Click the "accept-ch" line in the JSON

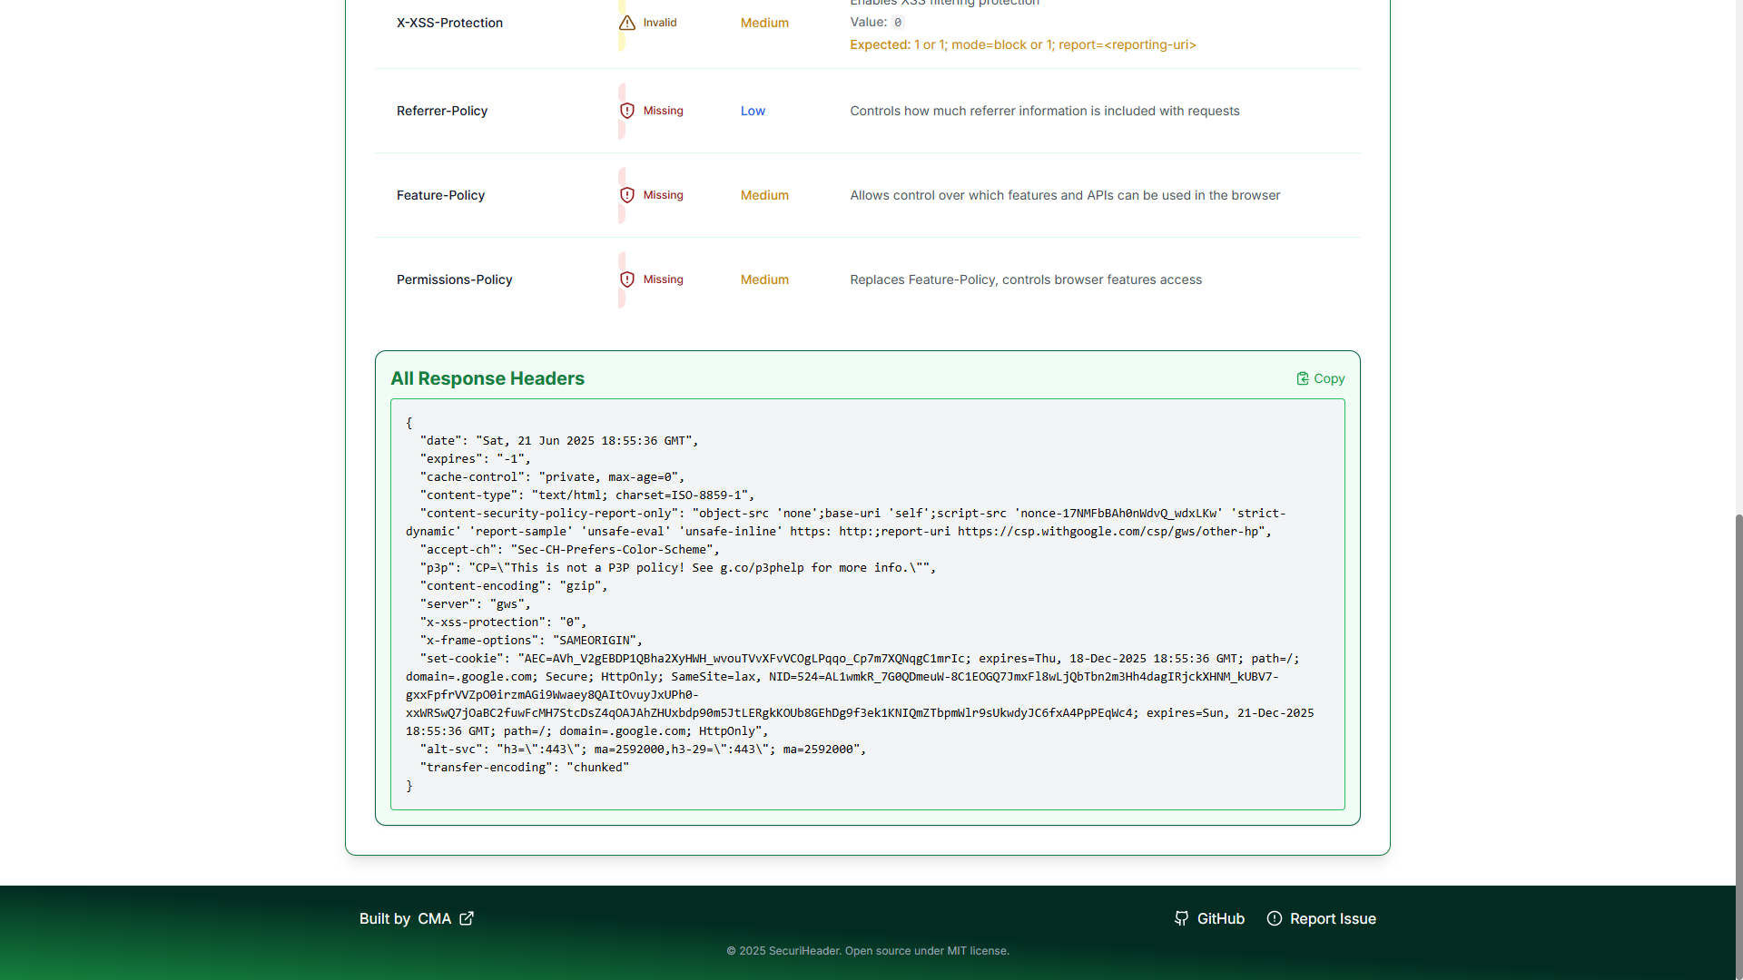coord(569,550)
